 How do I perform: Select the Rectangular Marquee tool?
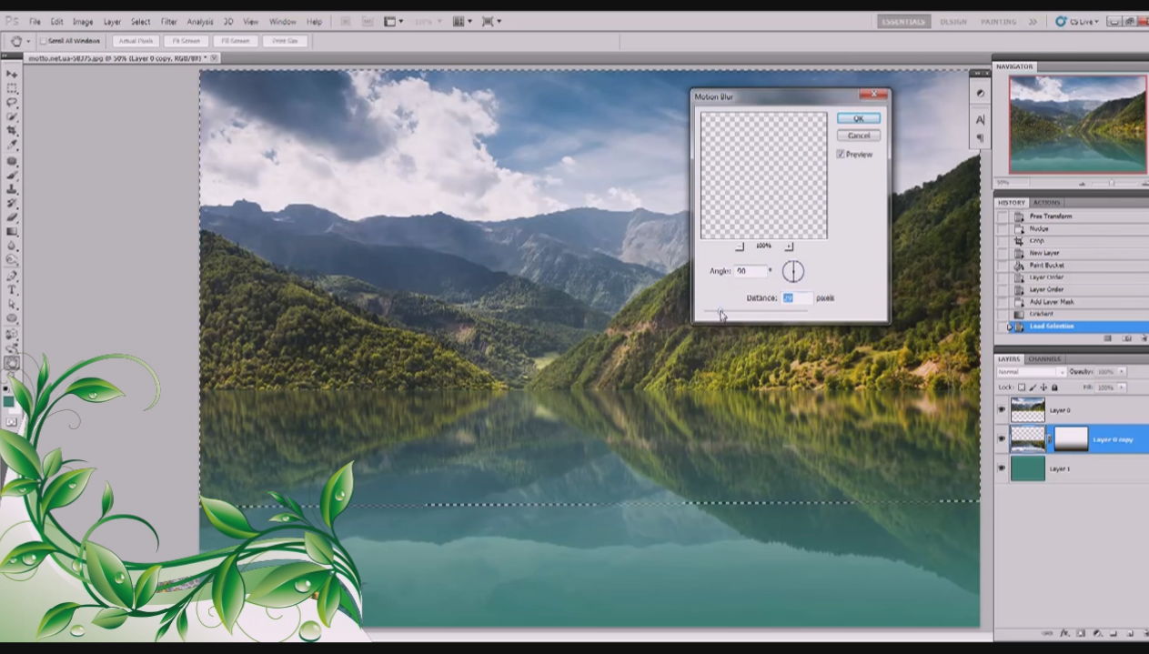12,88
